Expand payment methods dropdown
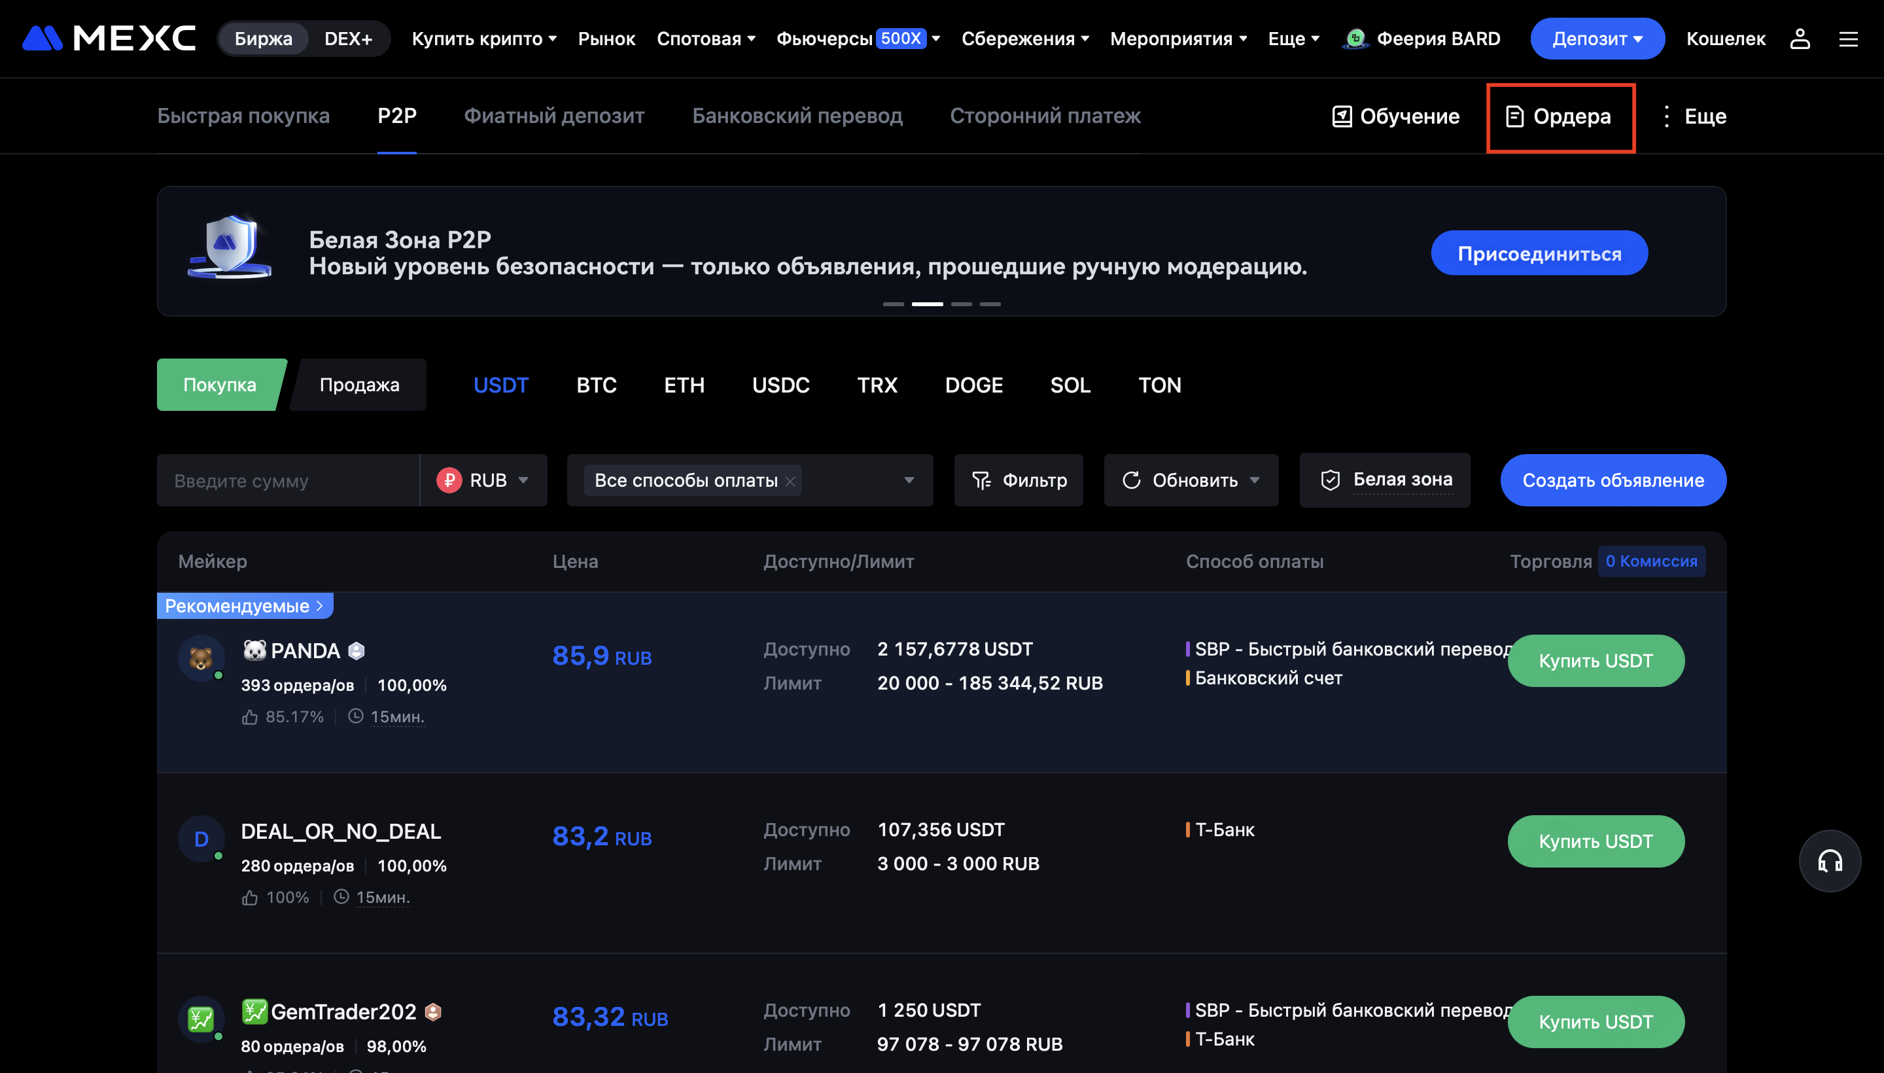Image resolution: width=1884 pixels, height=1073 pixels. tap(909, 480)
